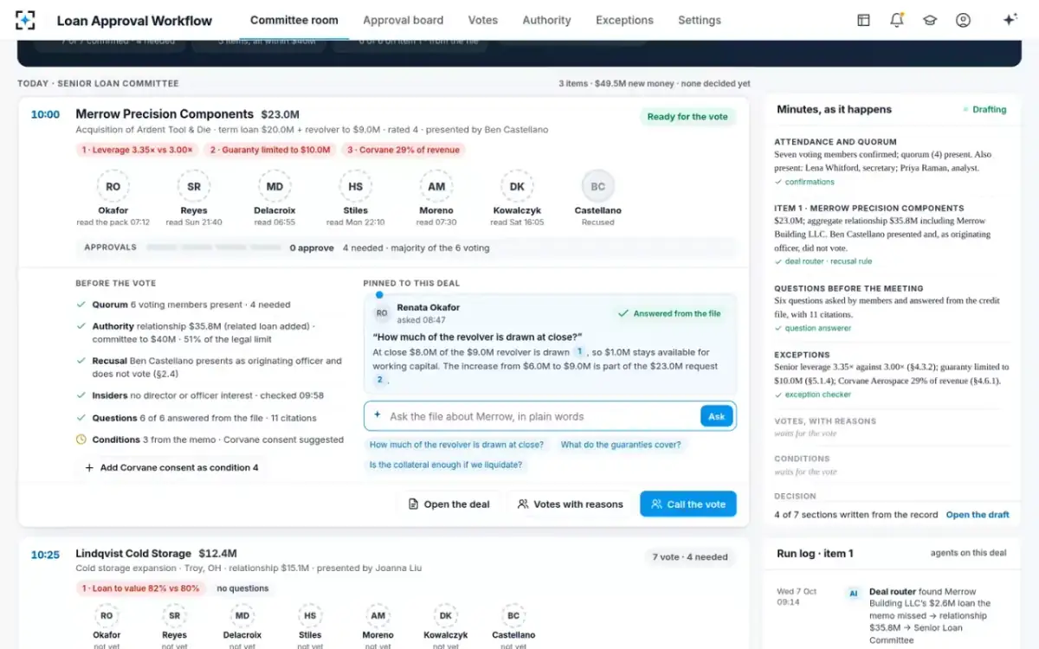Open the notifications bell
This screenshot has height=649, width=1039.
[x=896, y=20]
